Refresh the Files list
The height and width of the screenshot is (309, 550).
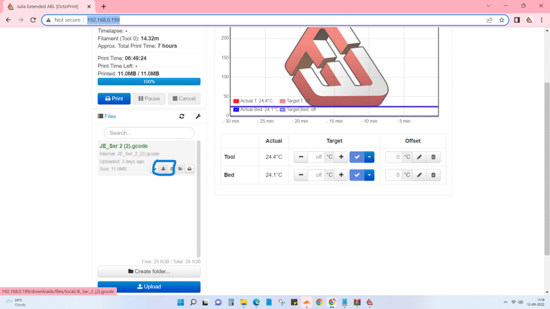point(182,116)
